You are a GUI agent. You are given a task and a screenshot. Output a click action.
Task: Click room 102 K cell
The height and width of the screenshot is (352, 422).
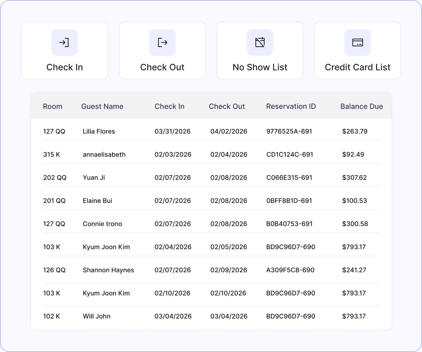pos(51,316)
